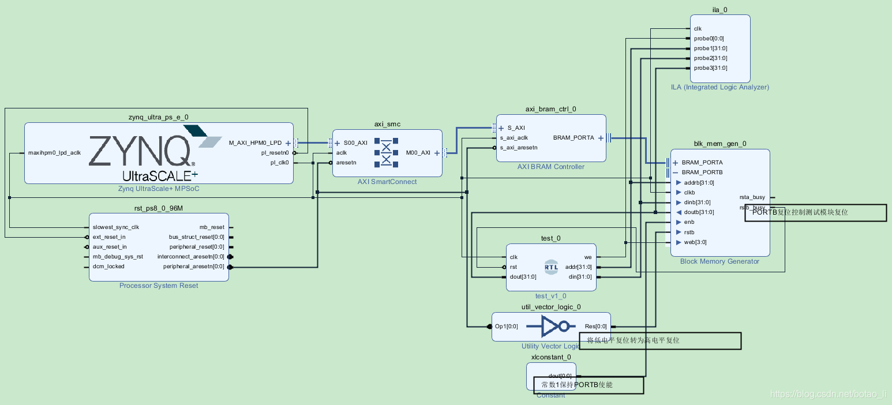Select the web[3:0] pin
Viewport: 892px width, 405px height.
(695, 242)
